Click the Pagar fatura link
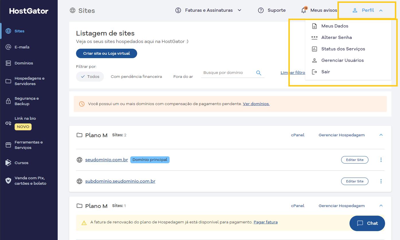This screenshot has height=240, width=400. 265,222
